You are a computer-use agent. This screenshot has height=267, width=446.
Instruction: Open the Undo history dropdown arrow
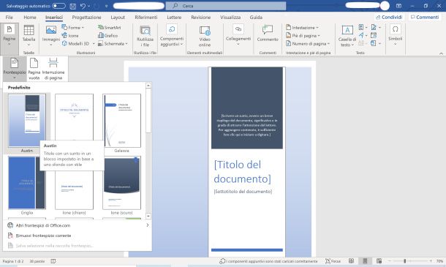click(x=89, y=6)
